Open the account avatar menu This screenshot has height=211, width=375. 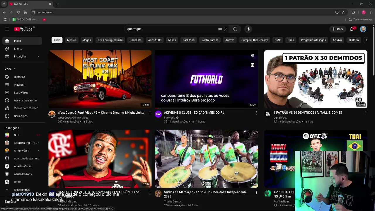click(363, 29)
